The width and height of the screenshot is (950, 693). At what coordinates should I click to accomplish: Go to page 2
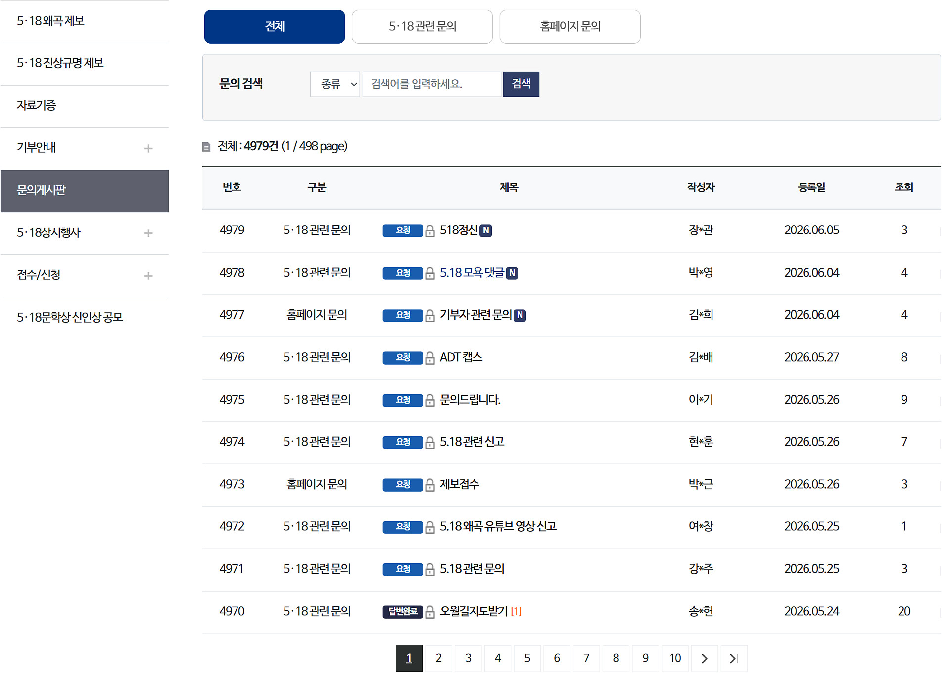point(438,658)
